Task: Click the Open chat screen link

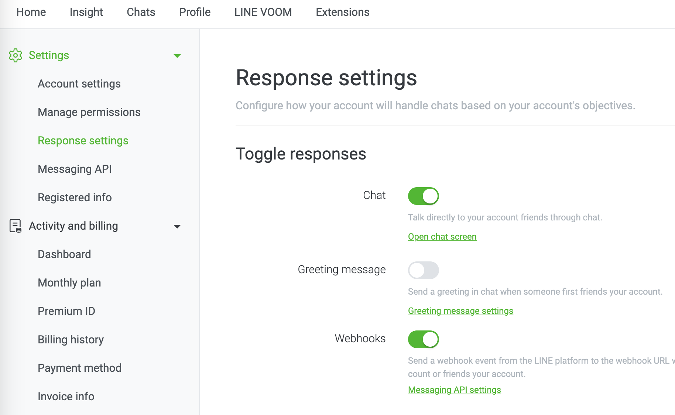Action: click(x=442, y=237)
